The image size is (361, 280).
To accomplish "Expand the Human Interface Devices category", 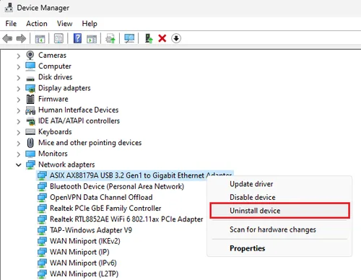I will click(19, 110).
